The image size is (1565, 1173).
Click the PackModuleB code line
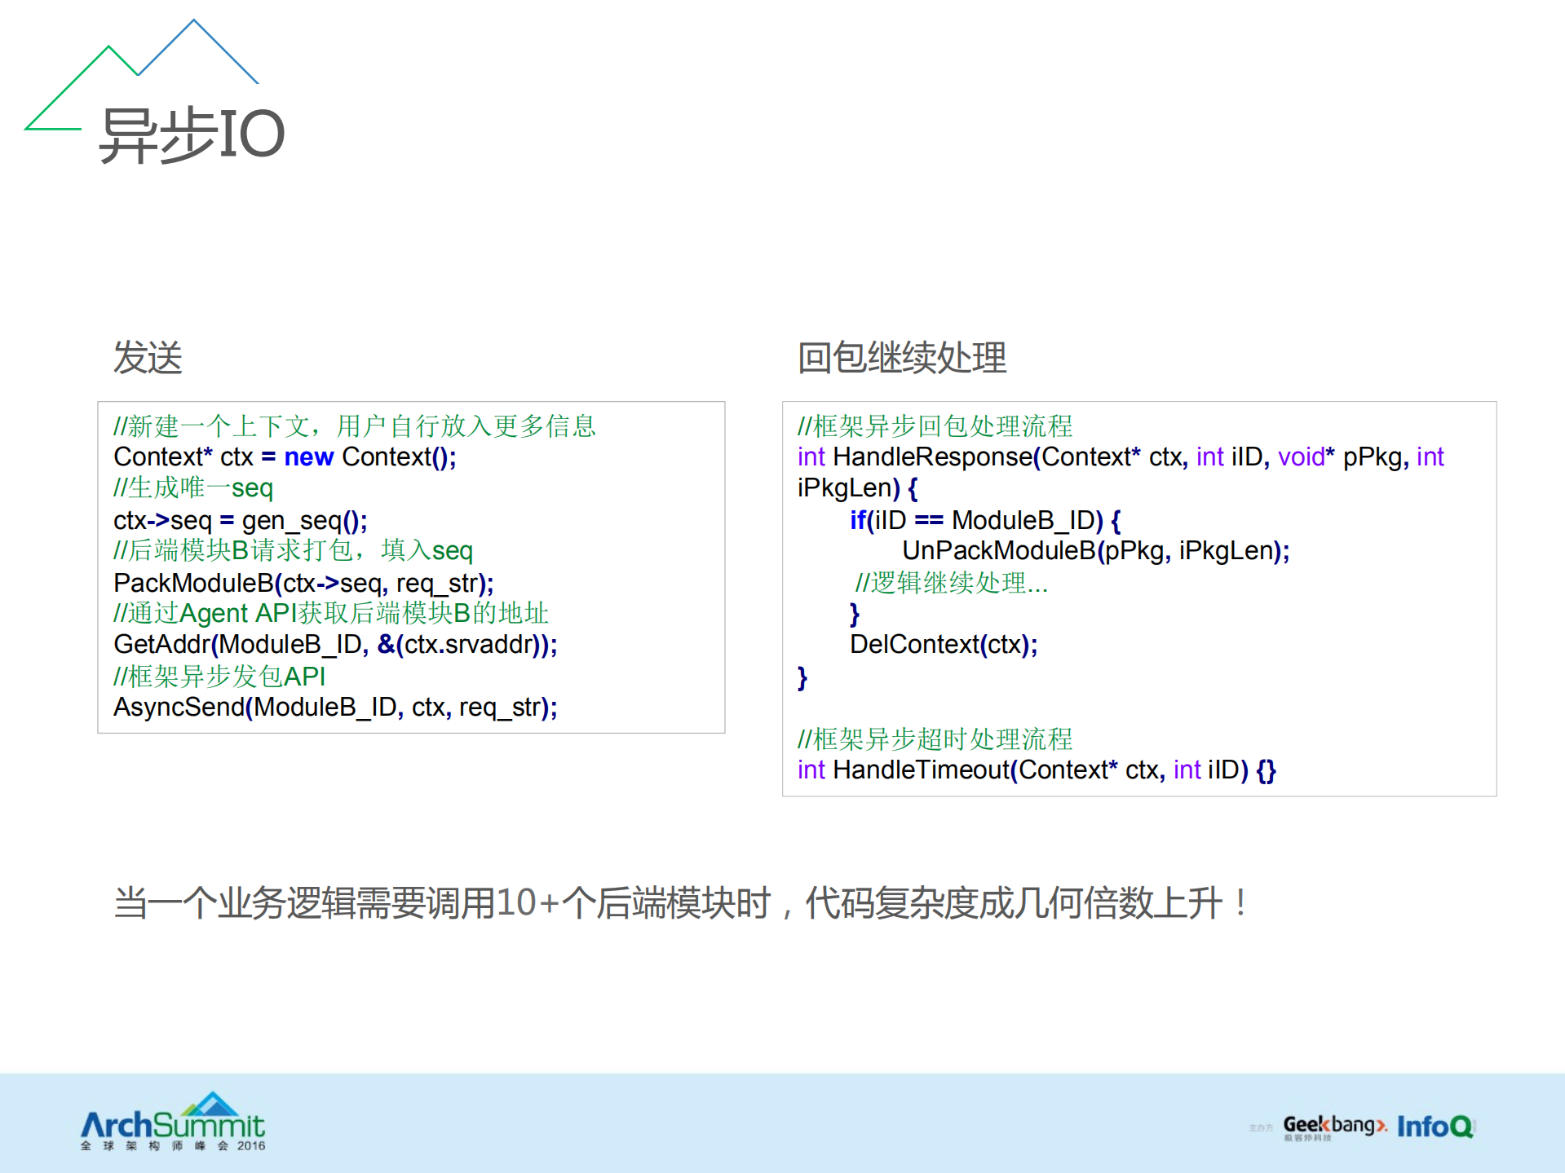tap(303, 583)
